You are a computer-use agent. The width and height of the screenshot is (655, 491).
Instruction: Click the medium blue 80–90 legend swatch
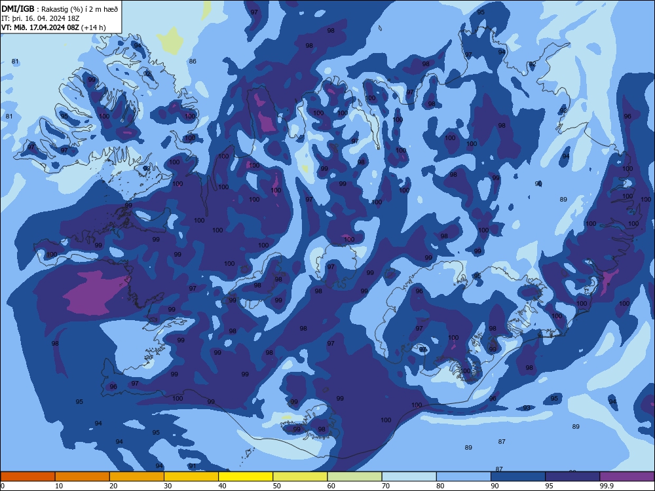tap(464, 477)
